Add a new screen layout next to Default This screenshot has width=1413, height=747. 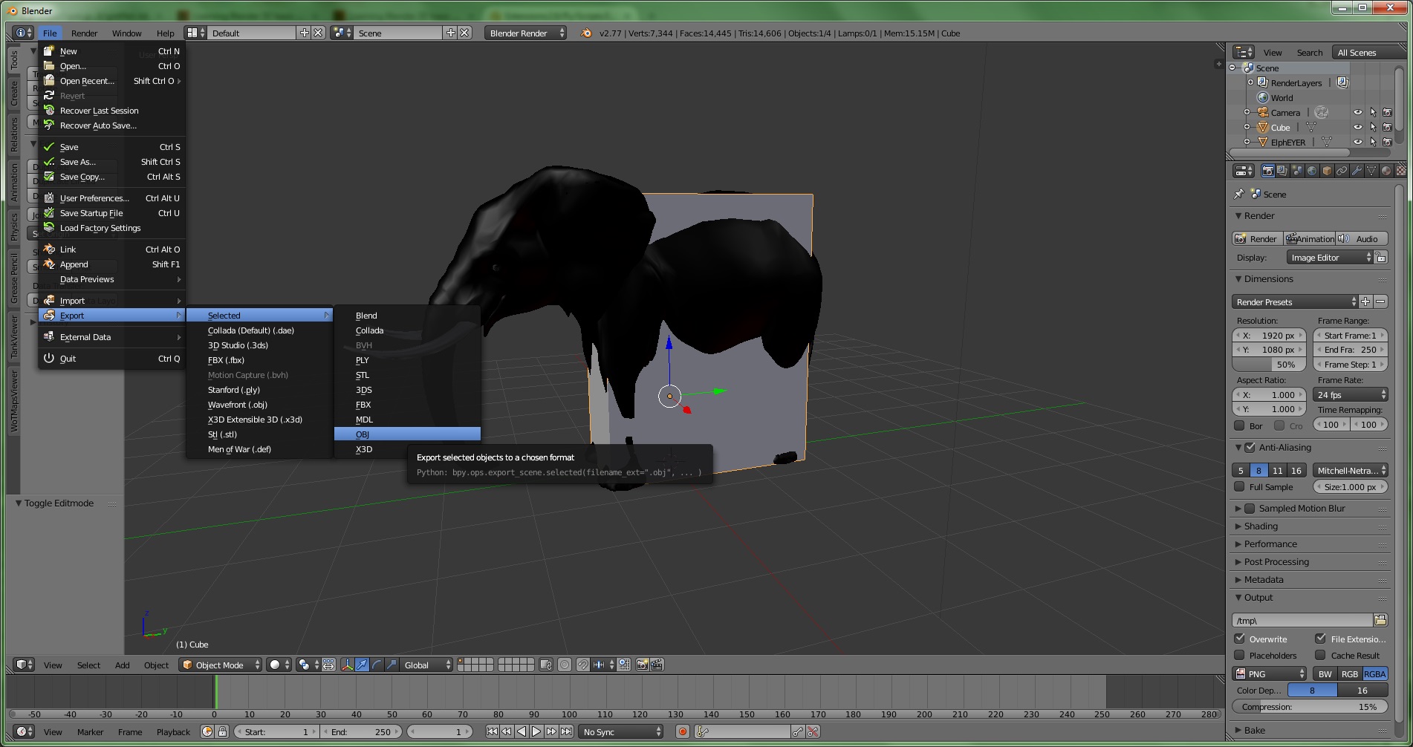tap(304, 33)
